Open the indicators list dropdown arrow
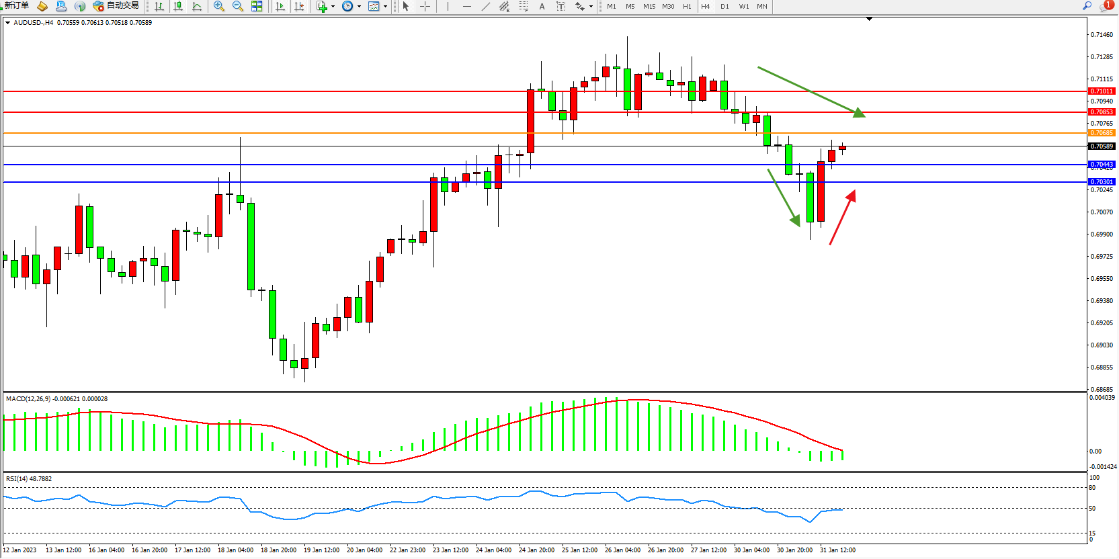1119x559 pixels. [333, 7]
